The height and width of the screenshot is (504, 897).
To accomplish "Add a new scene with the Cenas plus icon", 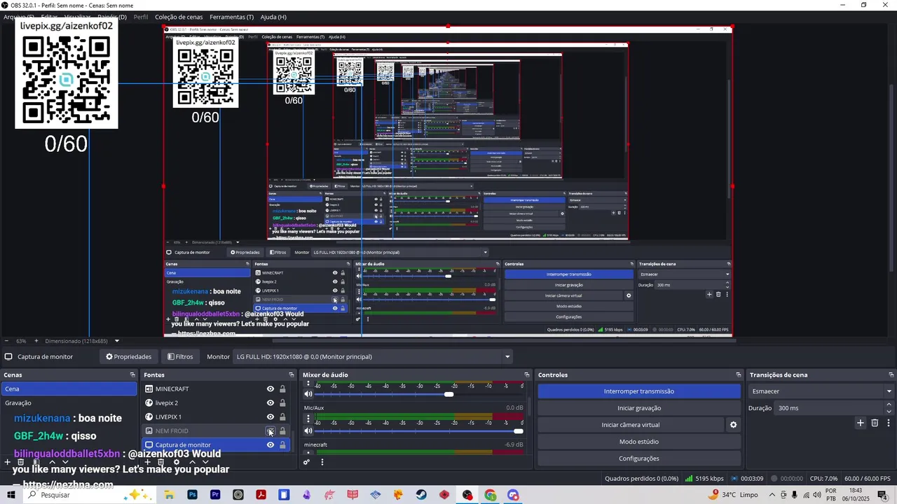I will [x=7, y=462].
